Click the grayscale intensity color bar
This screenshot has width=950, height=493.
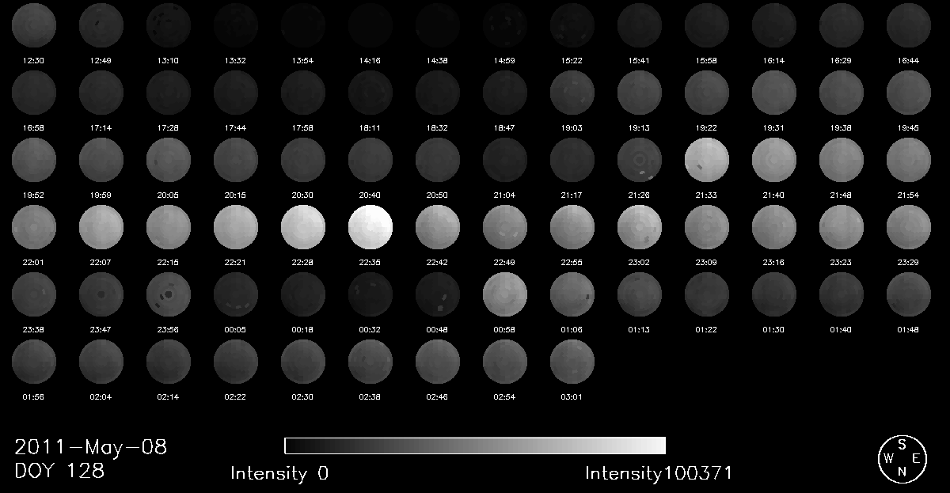pyautogui.click(x=475, y=446)
